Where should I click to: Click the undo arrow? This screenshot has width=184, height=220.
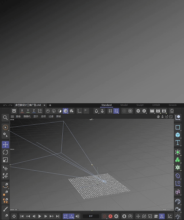coord(5,105)
